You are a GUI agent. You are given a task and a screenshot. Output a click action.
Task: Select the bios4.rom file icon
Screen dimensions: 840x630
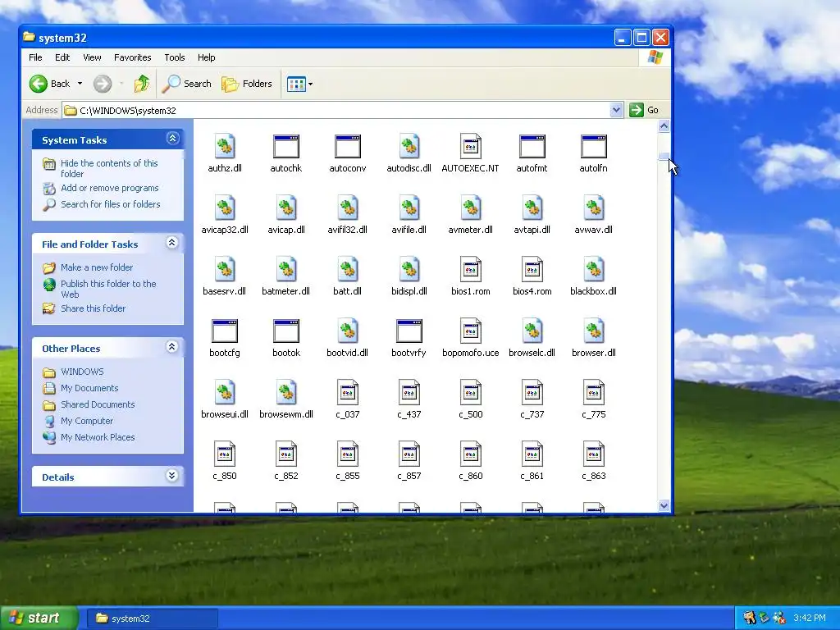point(532,269)
